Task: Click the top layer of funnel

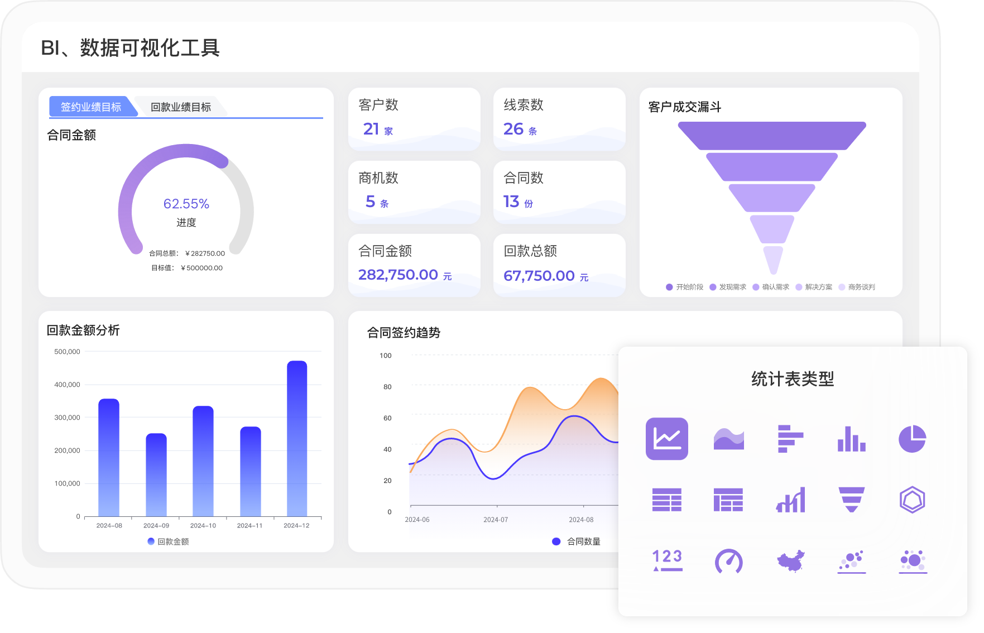Action: pos(772,135)
